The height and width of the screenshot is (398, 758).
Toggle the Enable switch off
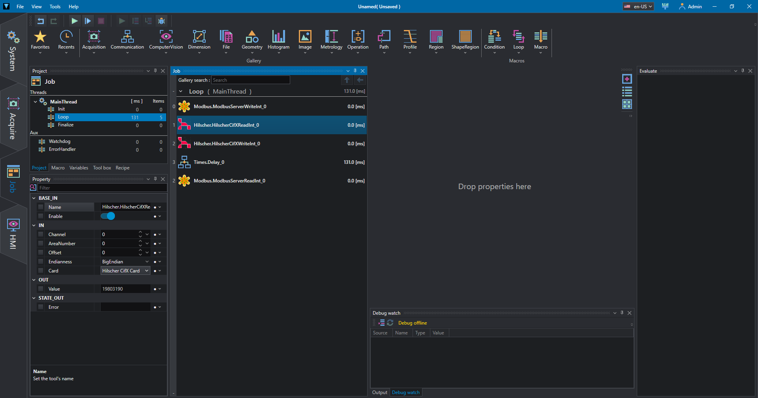point(108,216)
